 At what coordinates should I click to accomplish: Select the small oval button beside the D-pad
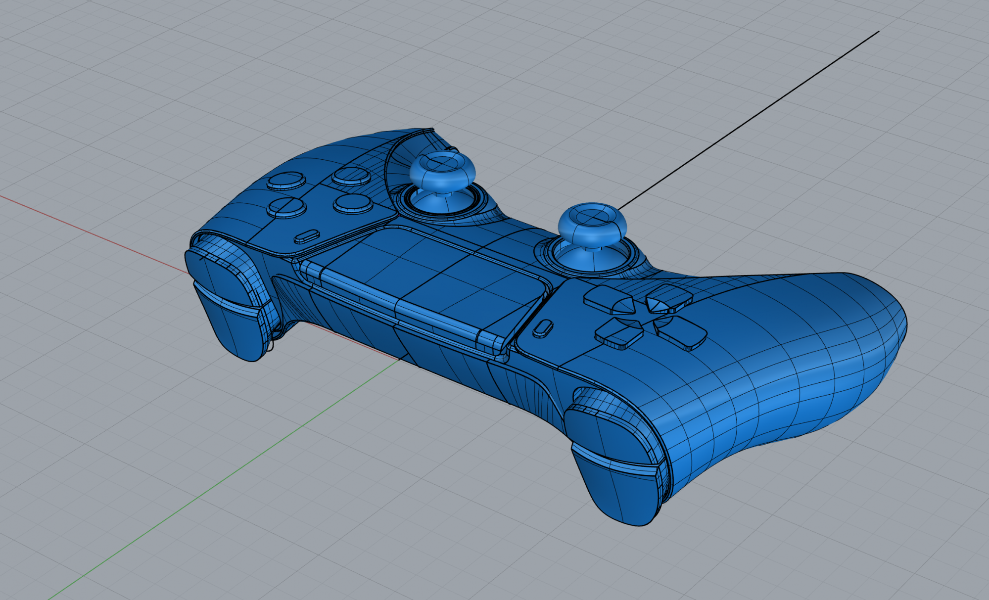543,328
